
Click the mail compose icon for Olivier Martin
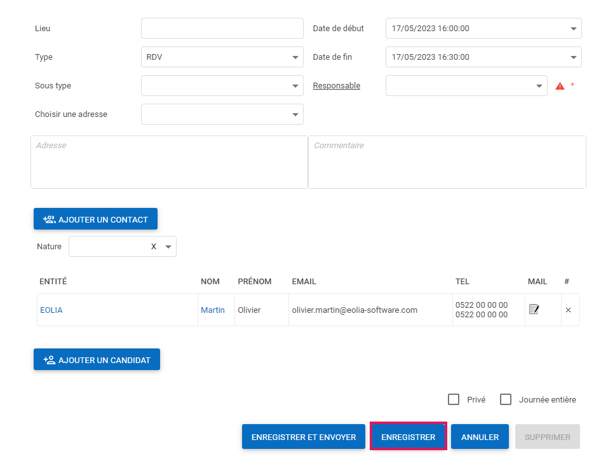click(x=534, y=310)
